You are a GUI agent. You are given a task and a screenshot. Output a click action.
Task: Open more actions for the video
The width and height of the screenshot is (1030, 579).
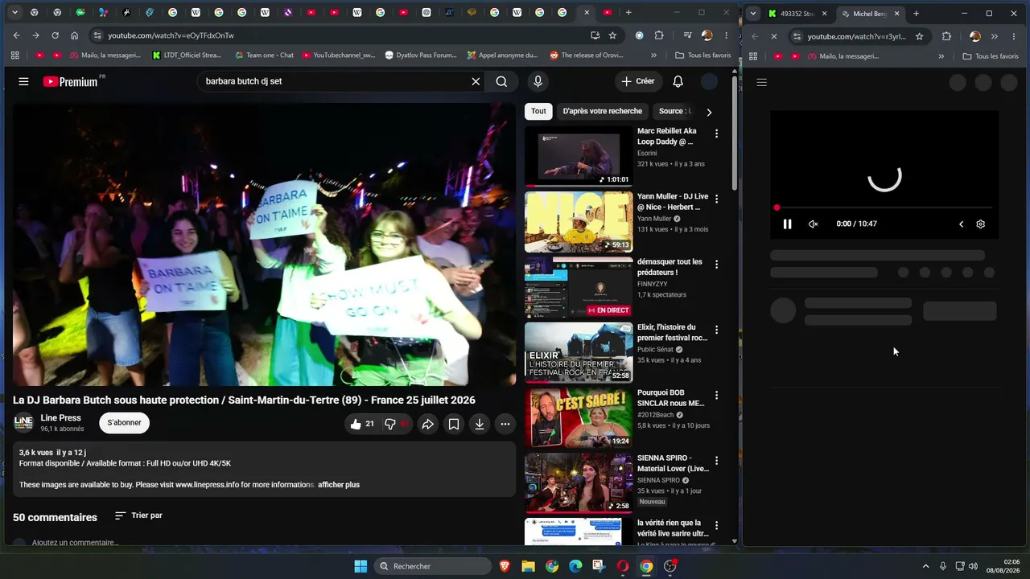(505, 424)
